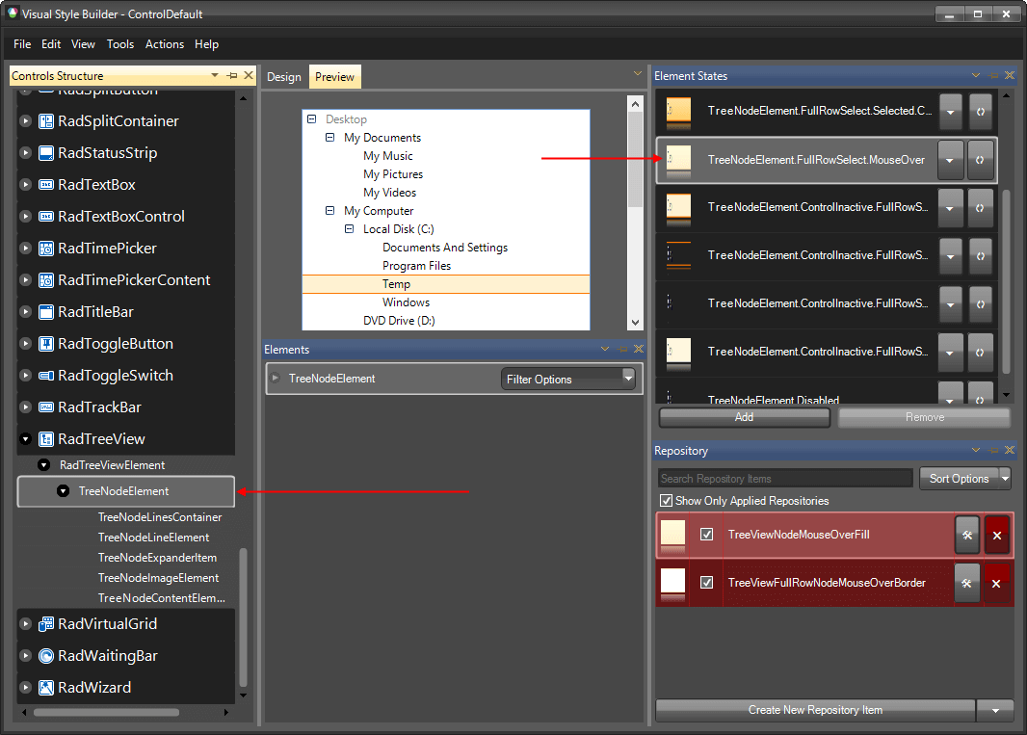Click the Search Repository Items field
The width and height of the screenshot is (1027, 735).
click(783, 478)
